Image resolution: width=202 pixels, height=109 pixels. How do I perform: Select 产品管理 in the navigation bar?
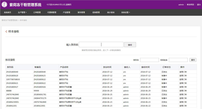click(66, 12)
